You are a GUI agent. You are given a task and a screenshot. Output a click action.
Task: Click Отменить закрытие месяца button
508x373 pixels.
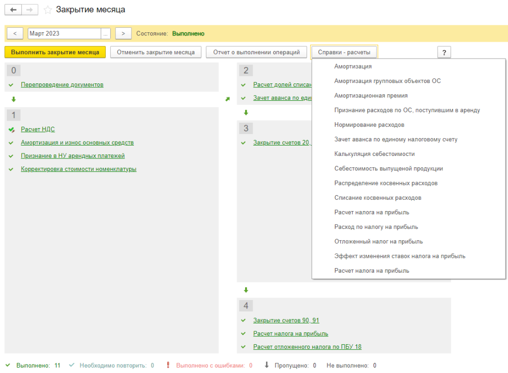coord(155,52)
